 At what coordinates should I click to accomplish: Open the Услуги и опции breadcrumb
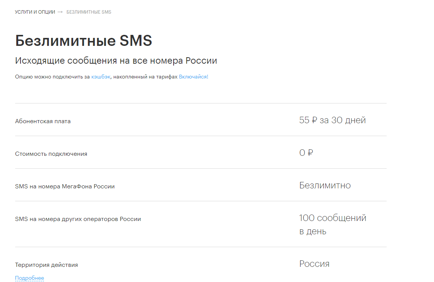click(35, 12)
